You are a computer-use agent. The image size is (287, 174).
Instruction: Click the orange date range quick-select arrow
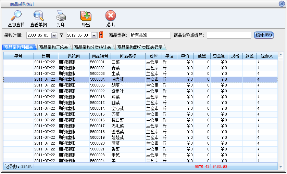point(101,35)
